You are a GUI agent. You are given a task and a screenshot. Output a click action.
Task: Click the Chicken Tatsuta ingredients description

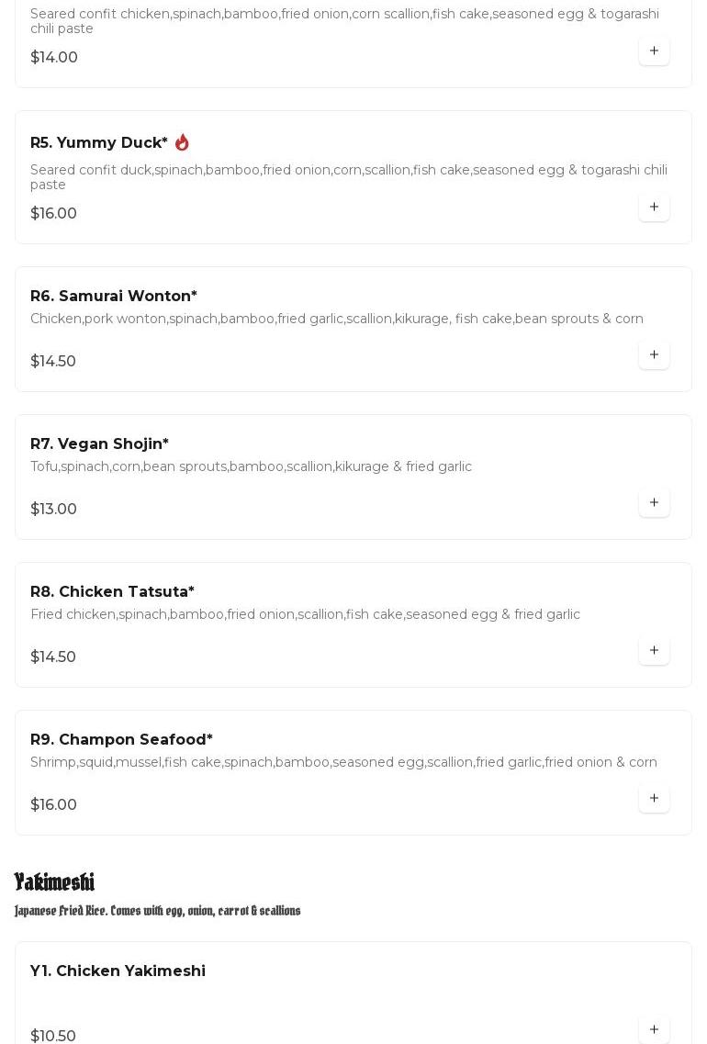[305, 615]
